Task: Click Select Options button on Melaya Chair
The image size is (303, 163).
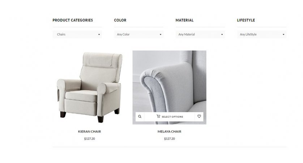Action: pos(170,117)
